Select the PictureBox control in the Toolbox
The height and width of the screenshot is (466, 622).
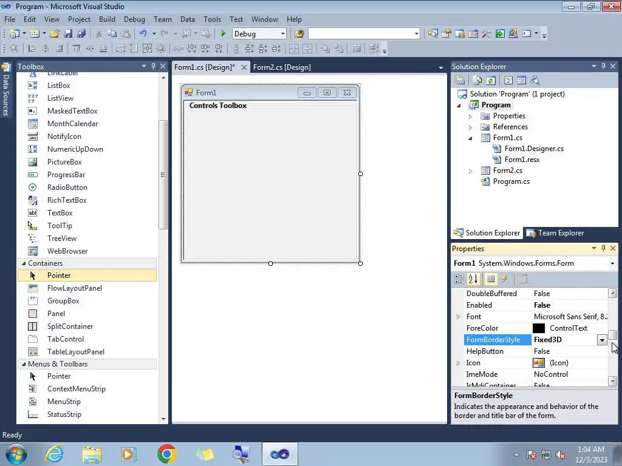[64, 161]
